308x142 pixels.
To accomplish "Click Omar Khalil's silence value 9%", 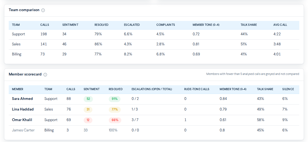I will coord(285,120).
